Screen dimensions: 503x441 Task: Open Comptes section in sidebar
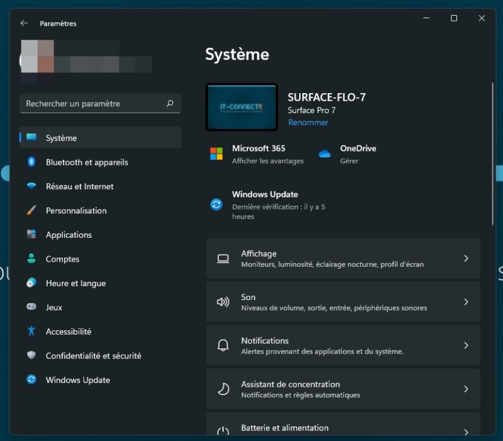coord(62,259)
